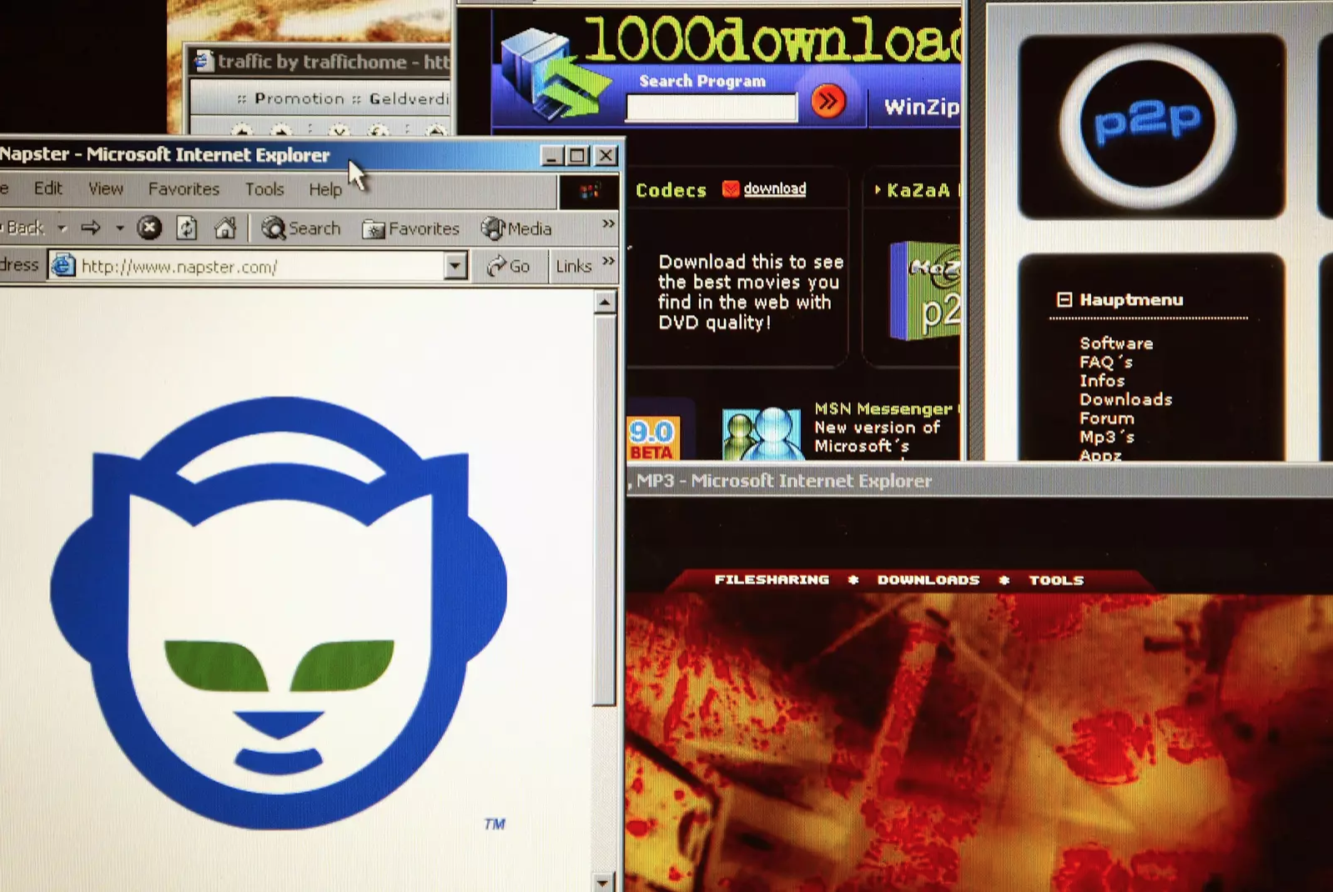Click the p2p circular logo
This screenshot has width=1333, height=892.
[x=1149, y=125]
